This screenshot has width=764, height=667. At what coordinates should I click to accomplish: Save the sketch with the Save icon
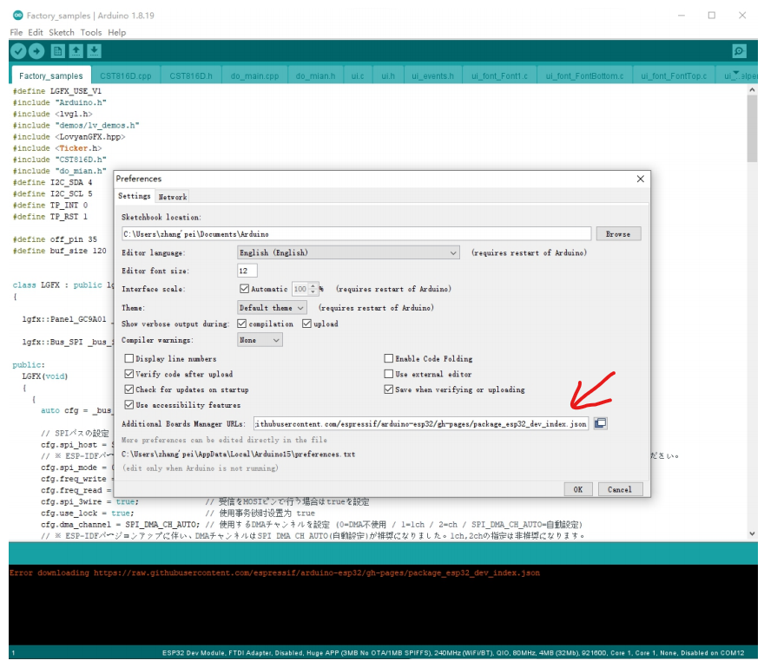click(94, 51)
